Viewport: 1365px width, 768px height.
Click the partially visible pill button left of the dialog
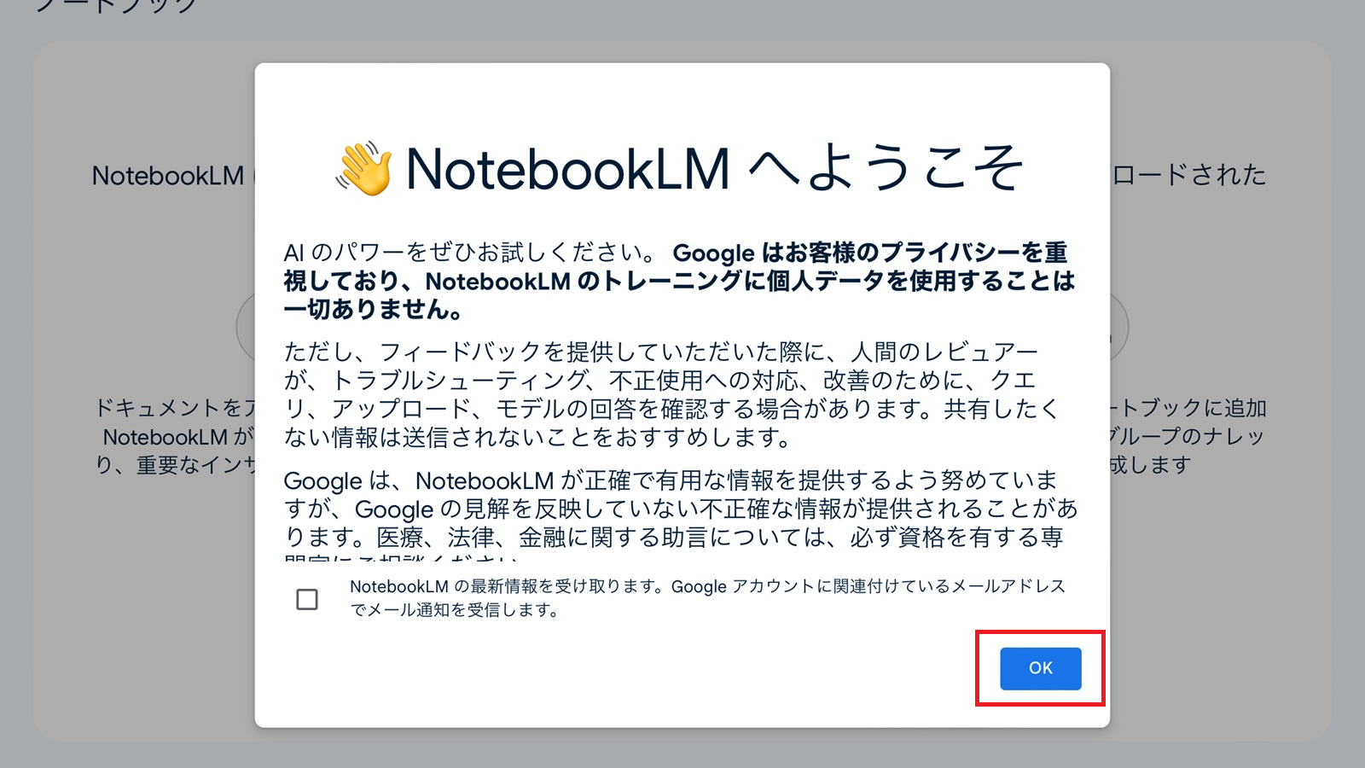(x=246, y=326)
